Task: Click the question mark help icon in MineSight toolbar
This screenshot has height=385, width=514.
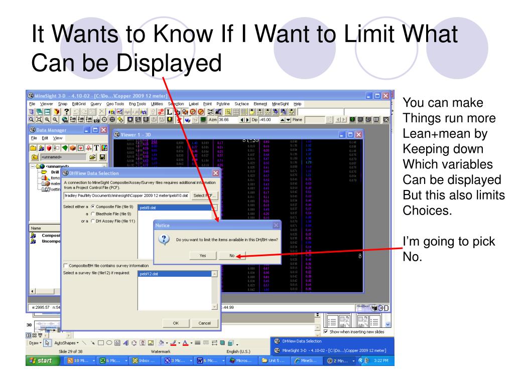Action: coord(67,112)
